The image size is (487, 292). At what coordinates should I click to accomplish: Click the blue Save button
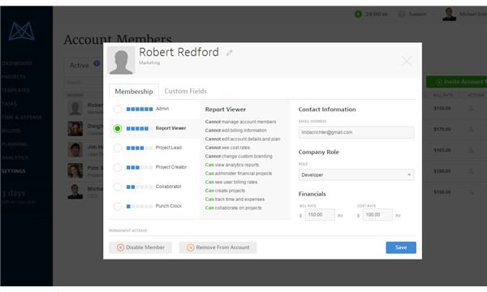pos(401,247)
